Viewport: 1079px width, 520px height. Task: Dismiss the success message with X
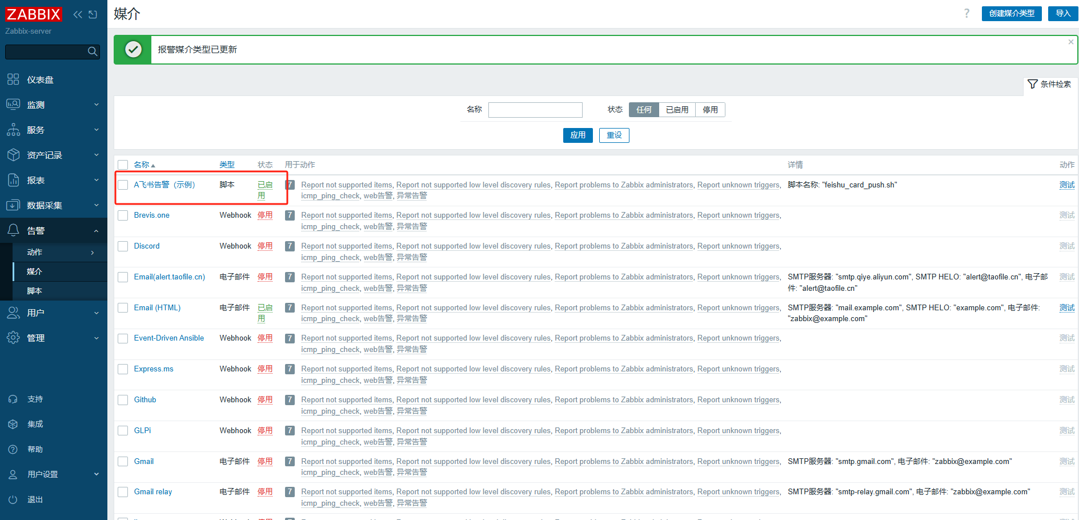point(1070,42)
